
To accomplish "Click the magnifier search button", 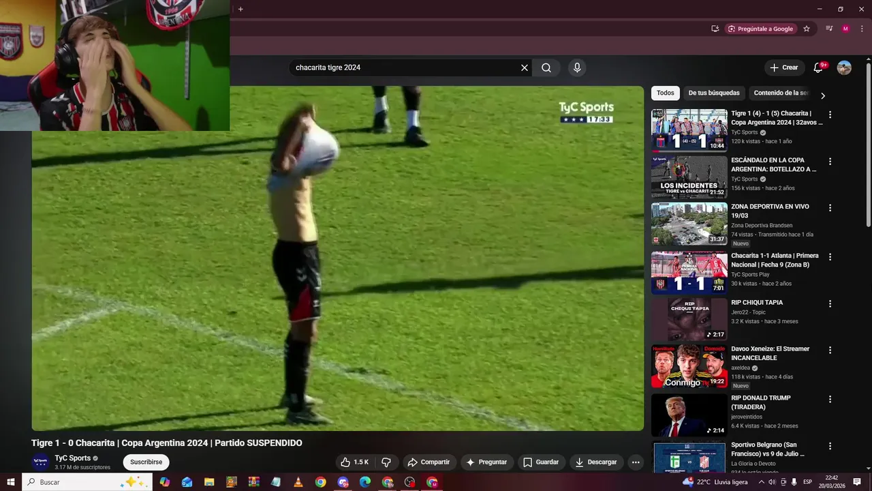I will pos(546,68).
